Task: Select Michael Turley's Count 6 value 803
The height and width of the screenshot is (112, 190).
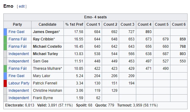Action: tap(179, 54)
